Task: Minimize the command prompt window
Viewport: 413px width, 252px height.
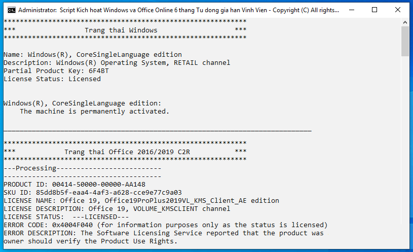Action: tap(351, 10)
